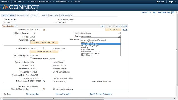Screen dimensions: 178x100
Task: Switch to the Salary Plan tab
Action: tap(54, 16)
